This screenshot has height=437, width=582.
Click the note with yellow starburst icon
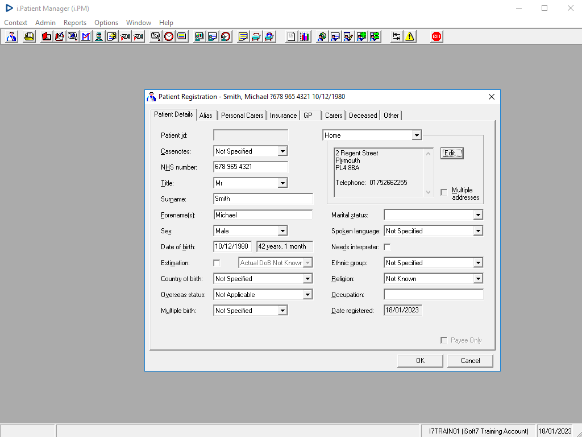[x=112, y=36]
